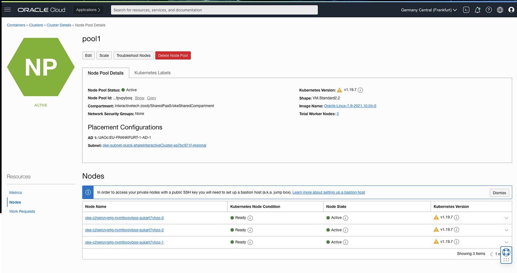The width and height of the screenshot is (517, 273).
Task: Open the announcements bell icon
Action: [x=477, y=10]
